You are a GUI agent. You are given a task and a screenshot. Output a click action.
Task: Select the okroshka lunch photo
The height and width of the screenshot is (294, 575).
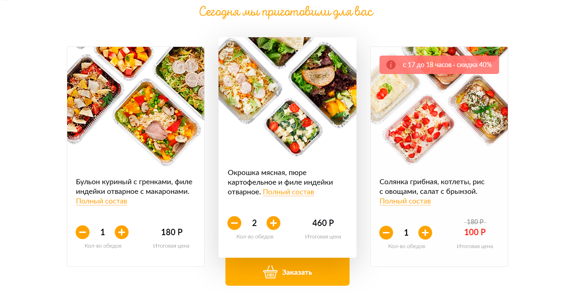[x=287, y=97]
